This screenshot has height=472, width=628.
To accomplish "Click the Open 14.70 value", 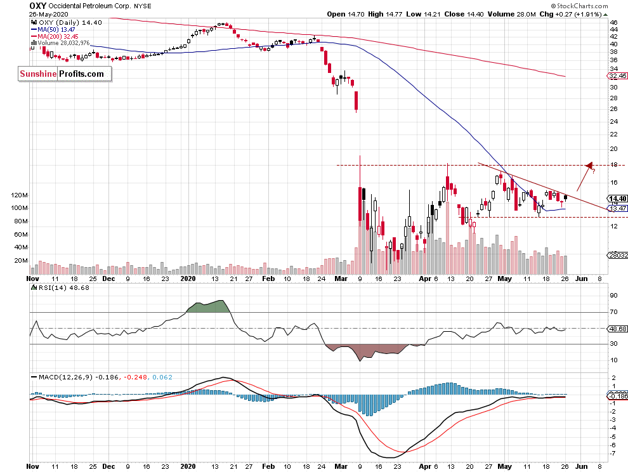I will point(346,14).
